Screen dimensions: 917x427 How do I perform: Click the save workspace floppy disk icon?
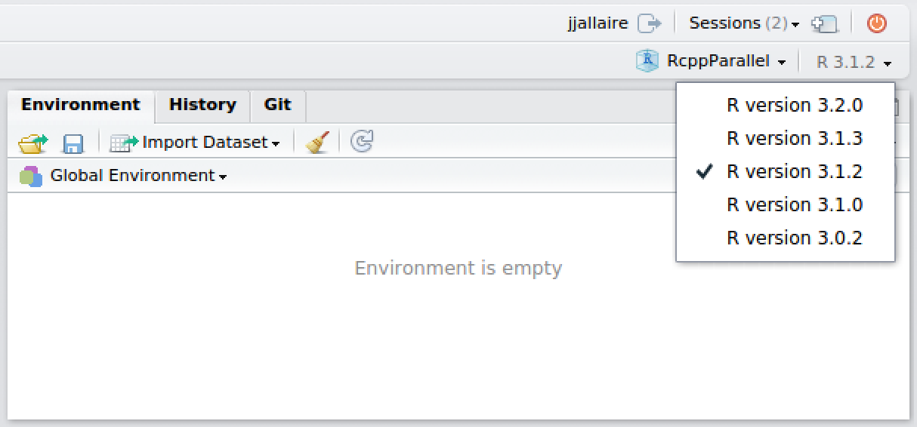click(x=73, y=143)
